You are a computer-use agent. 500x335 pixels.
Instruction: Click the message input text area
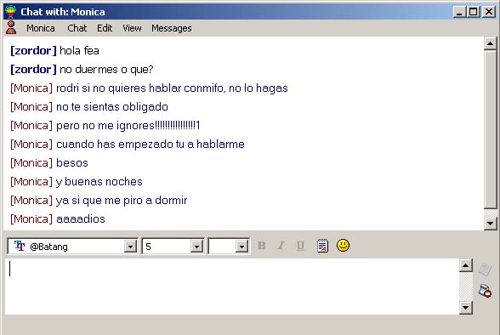(x=232, y=287)
